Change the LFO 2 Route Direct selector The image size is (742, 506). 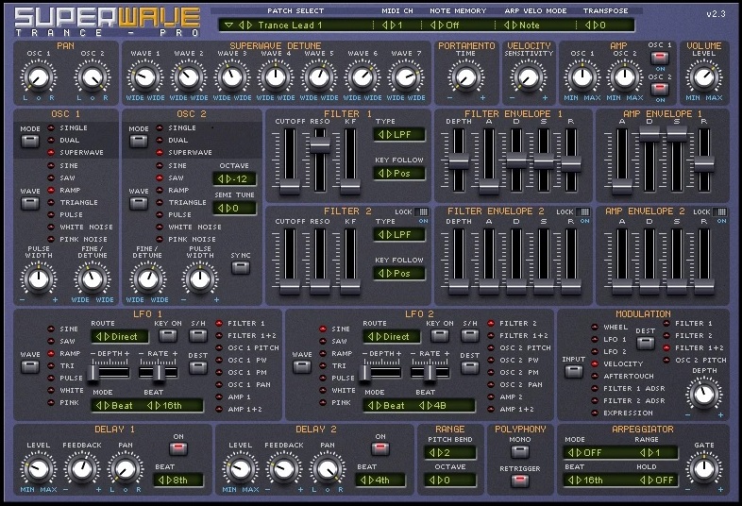coord(392,336)
